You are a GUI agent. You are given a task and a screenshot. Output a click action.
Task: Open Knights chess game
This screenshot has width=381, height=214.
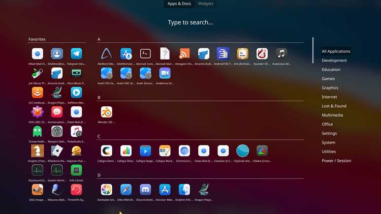38,151
